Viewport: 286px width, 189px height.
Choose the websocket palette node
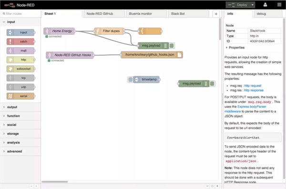(x=20, y=69)
